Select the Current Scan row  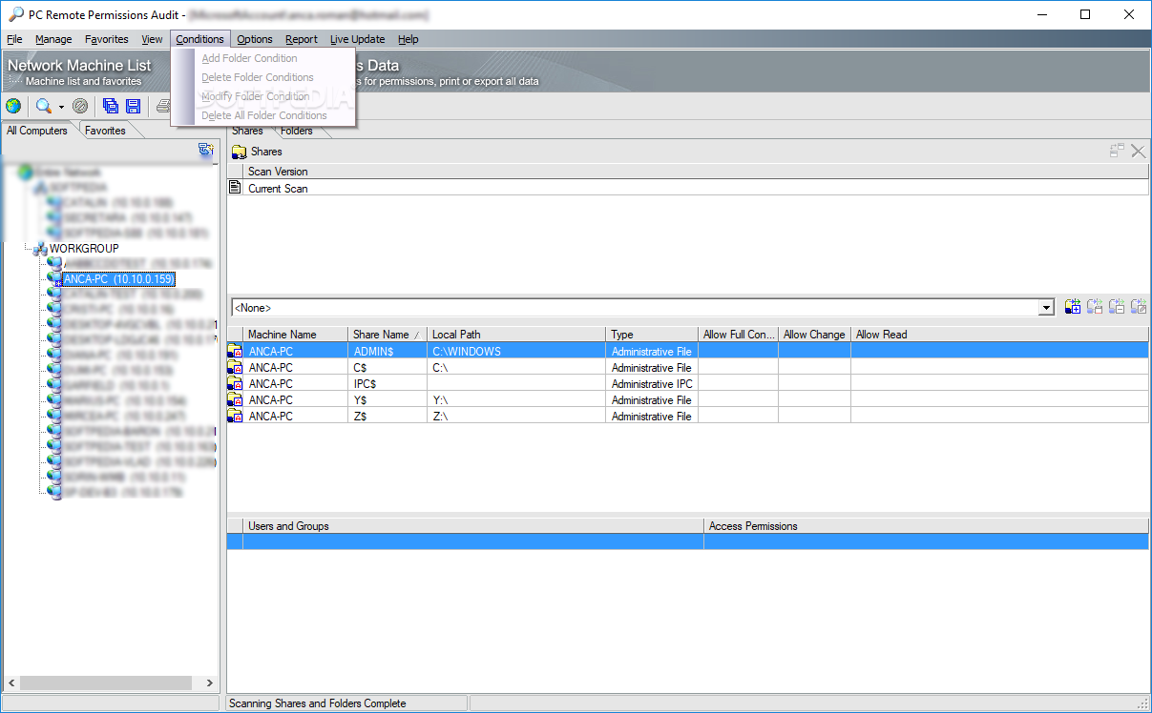(x=688, y=188)
